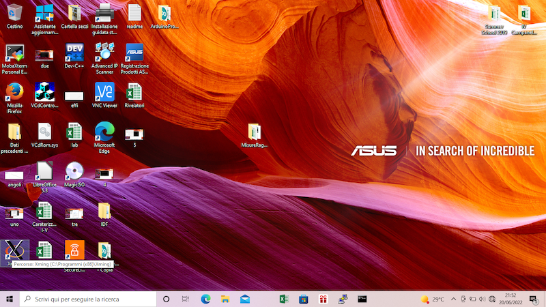
Task: Launch Microsoft Edge from the taskbar
Action: (x=205, y=299)
